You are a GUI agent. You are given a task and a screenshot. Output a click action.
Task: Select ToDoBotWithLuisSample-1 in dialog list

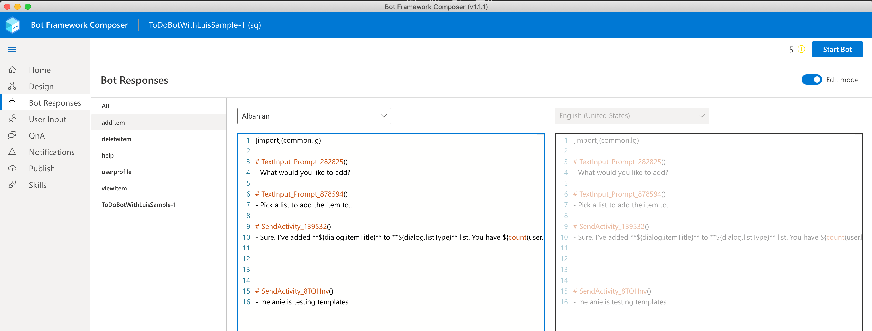[x=159, y=205]
